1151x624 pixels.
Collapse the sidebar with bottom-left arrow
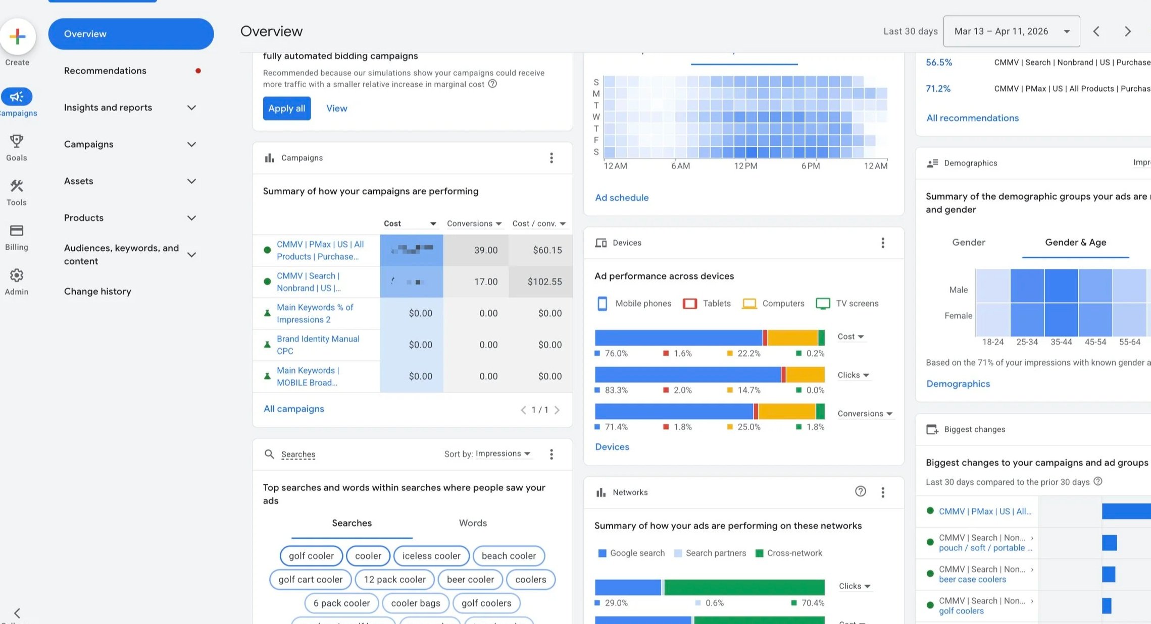click(17, 613)
